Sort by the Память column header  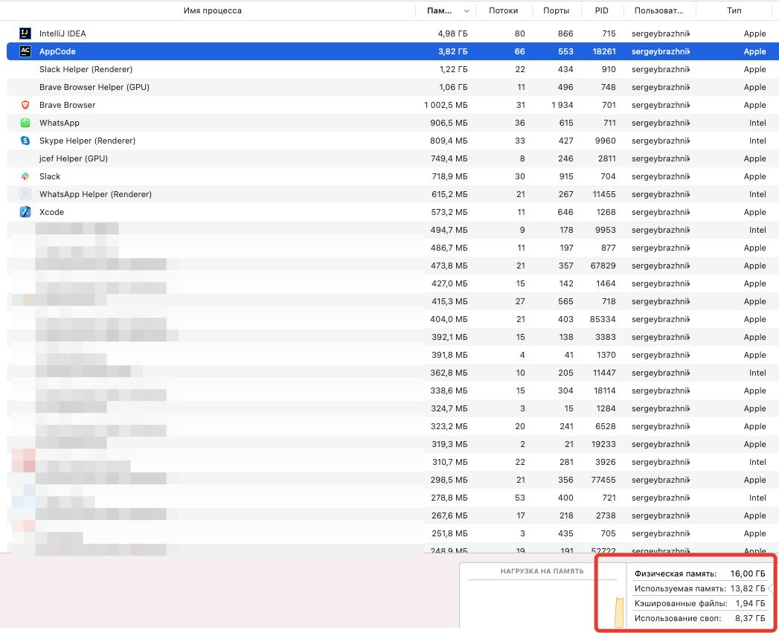click(x=439, y=10)
